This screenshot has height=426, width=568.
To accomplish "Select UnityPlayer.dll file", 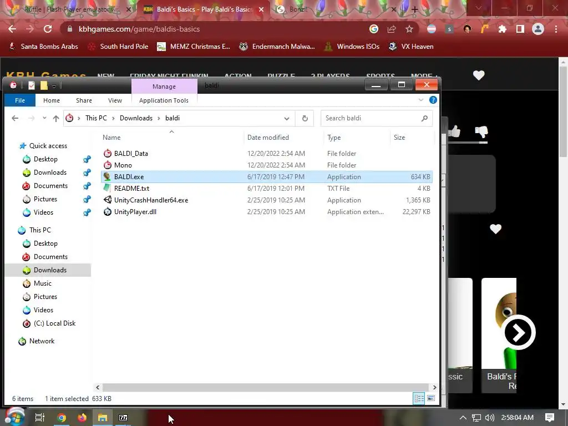I will [x=266, y=211].
